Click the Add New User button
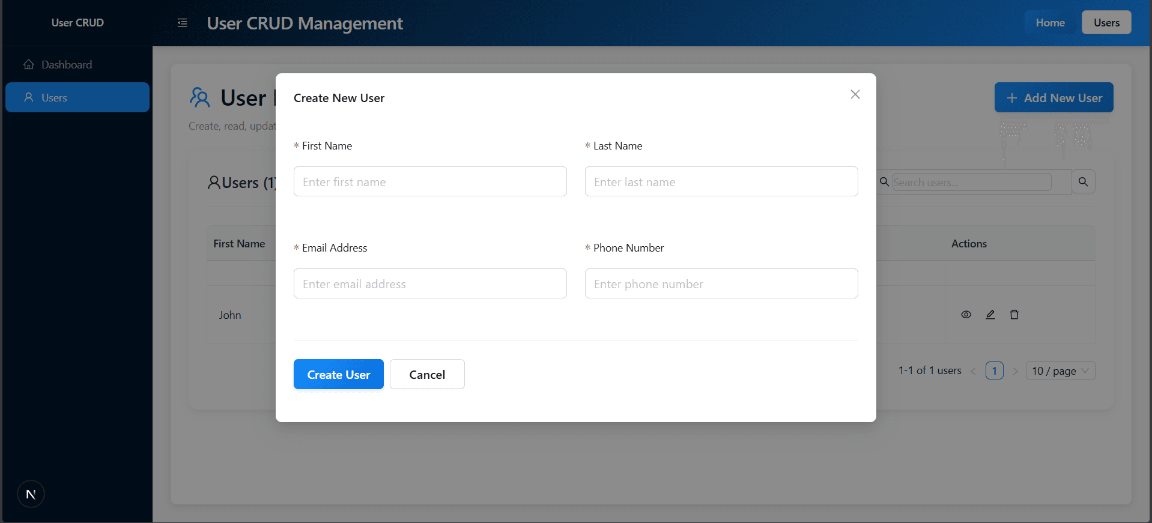The image size is (1152, 523). point(1053,97)
